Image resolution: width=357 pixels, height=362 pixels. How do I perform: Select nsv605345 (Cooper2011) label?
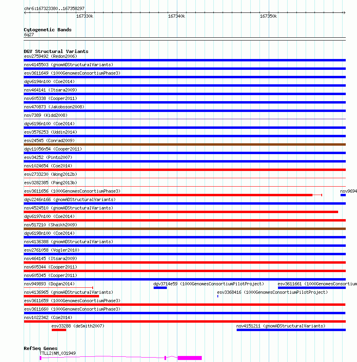51,275
